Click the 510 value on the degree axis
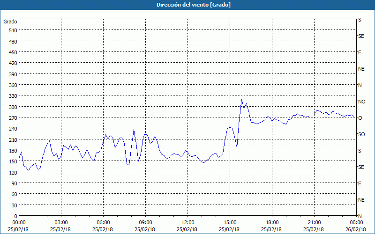Screen dimensions: 375x234 click(x=13, y=30)
